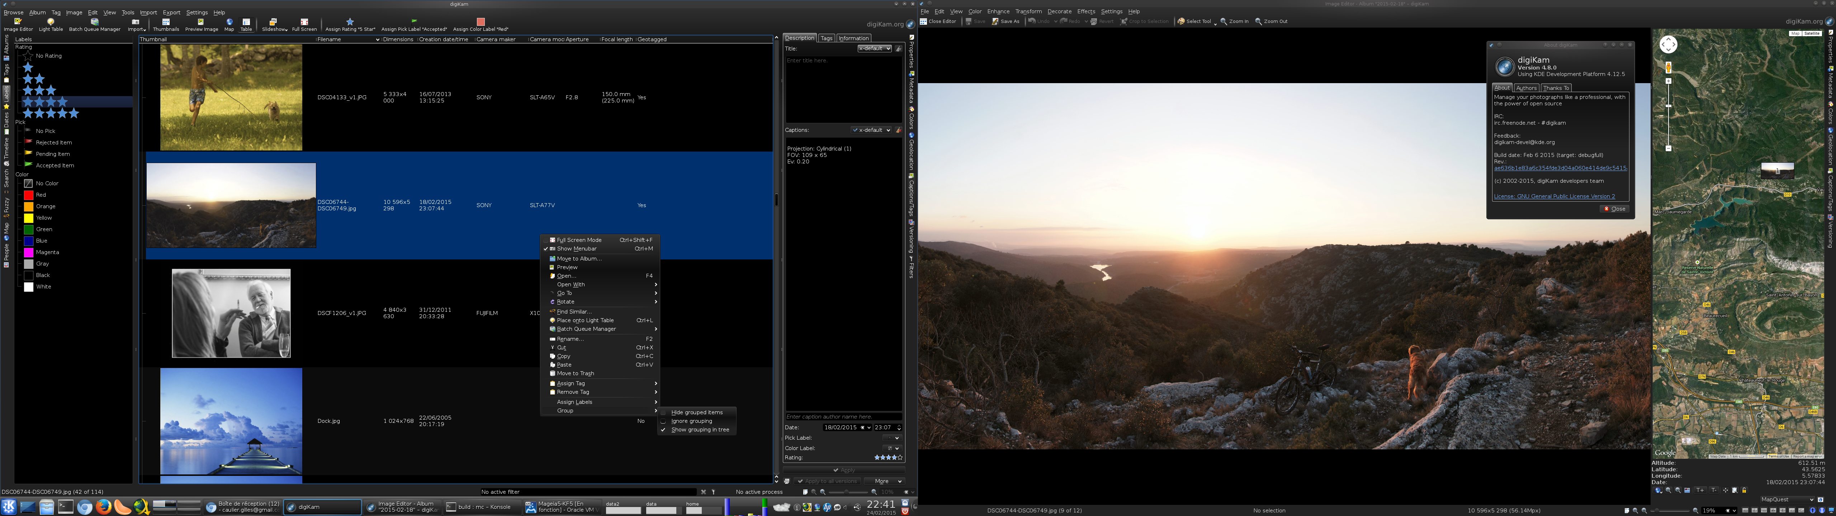The height and width of the screenshot is (516, 1836).
Task: Assign the 5 Star rating
Action: 350,25
